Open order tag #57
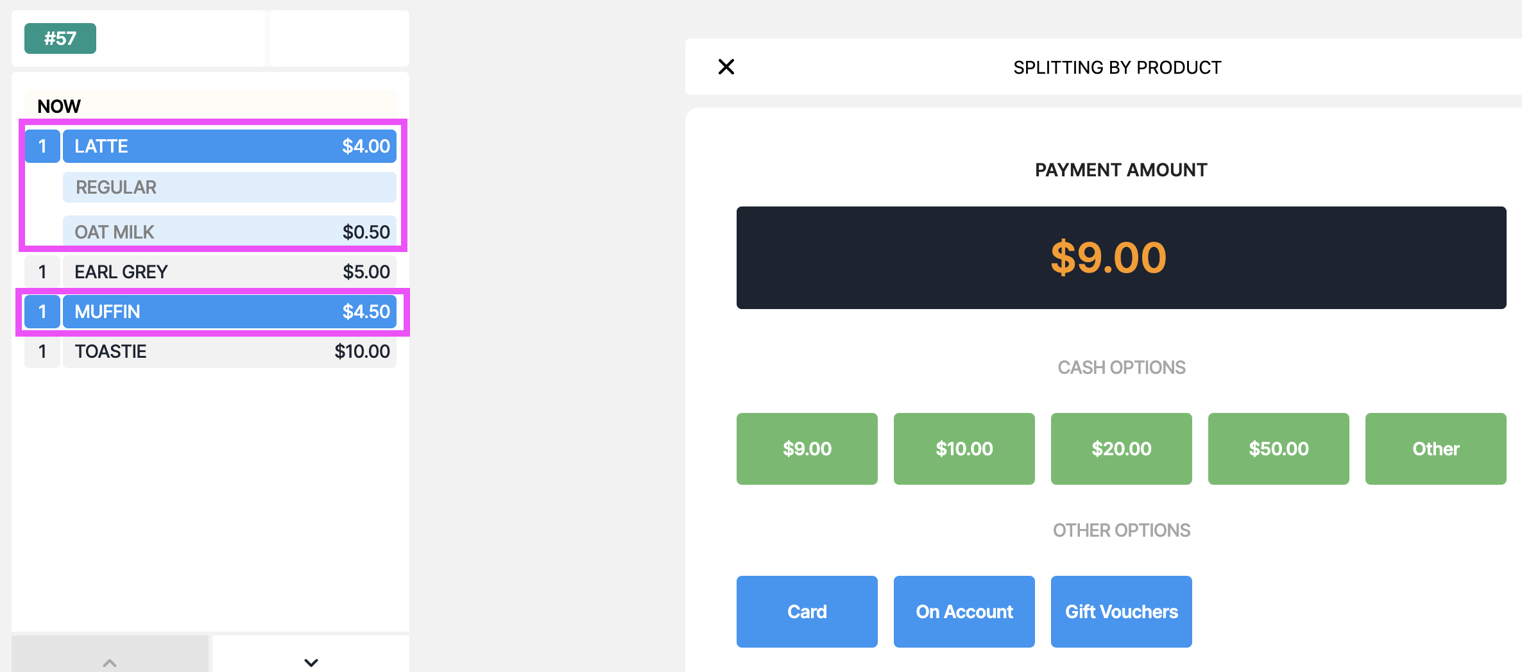Image resolution: width=1522 pixels, height=672 pixels. point(60,38)
